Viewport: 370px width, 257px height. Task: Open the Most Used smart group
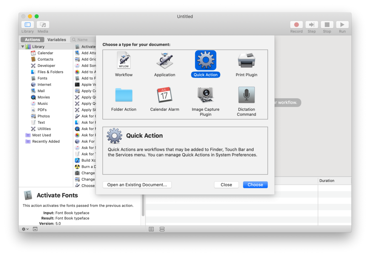(x=41, y=135)
